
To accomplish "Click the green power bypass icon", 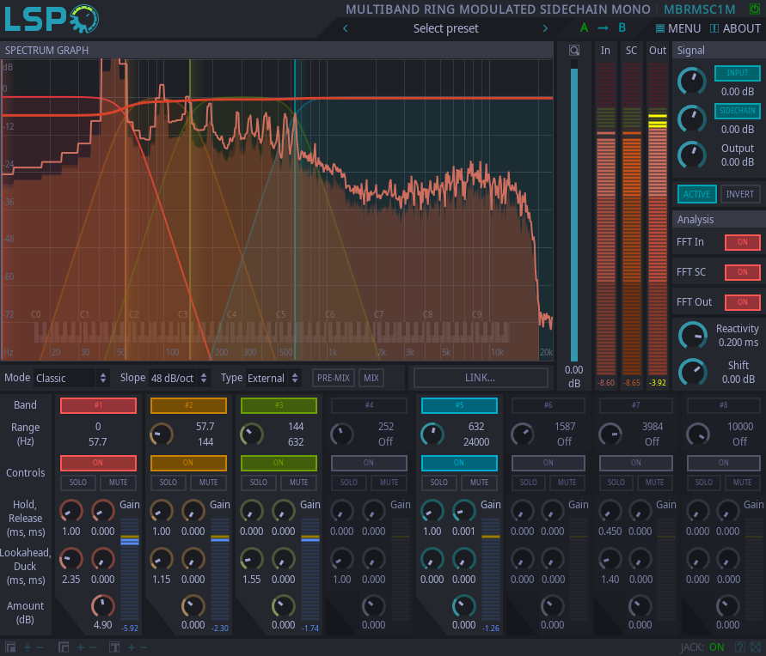I will 755,9.
